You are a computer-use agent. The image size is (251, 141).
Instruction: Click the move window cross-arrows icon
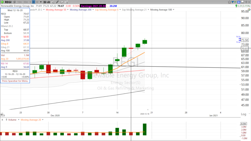(x=246, y=2)
